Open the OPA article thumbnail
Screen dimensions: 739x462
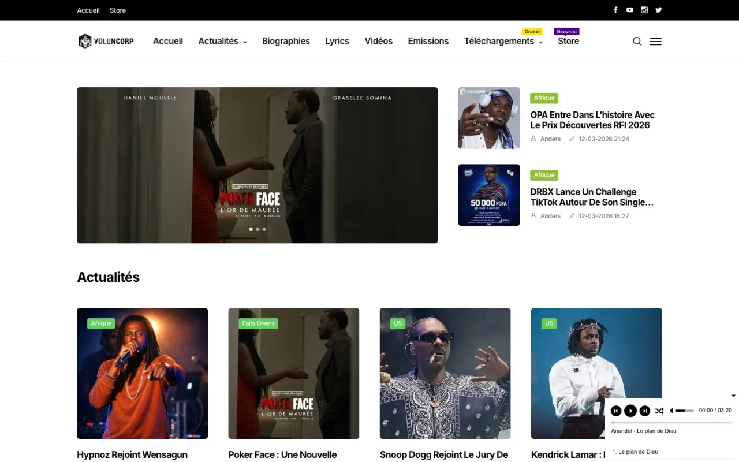click(x=489, y=118)
